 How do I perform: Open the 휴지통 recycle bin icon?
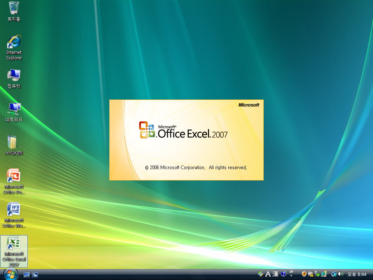pyautogui.click(x=14, y=11)
